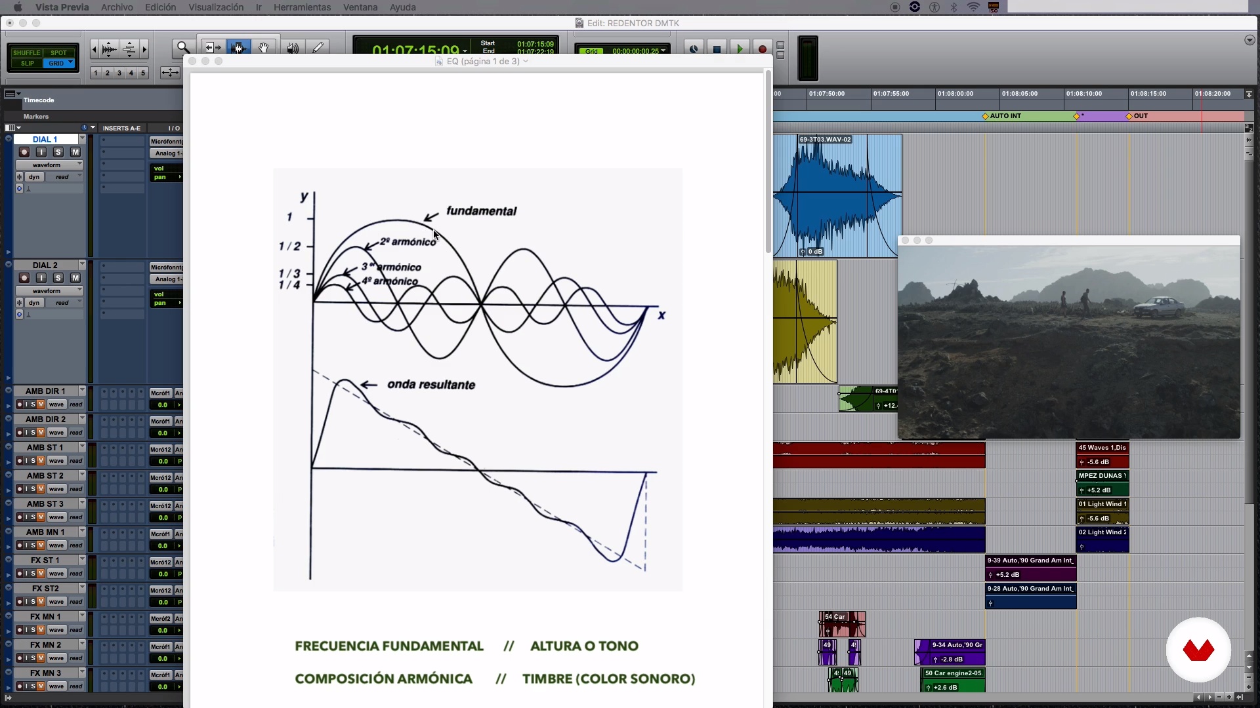Click DIAL 1 freeze snowflake icon
This screenshot has width=1260, height=708.
pos(20,177)
